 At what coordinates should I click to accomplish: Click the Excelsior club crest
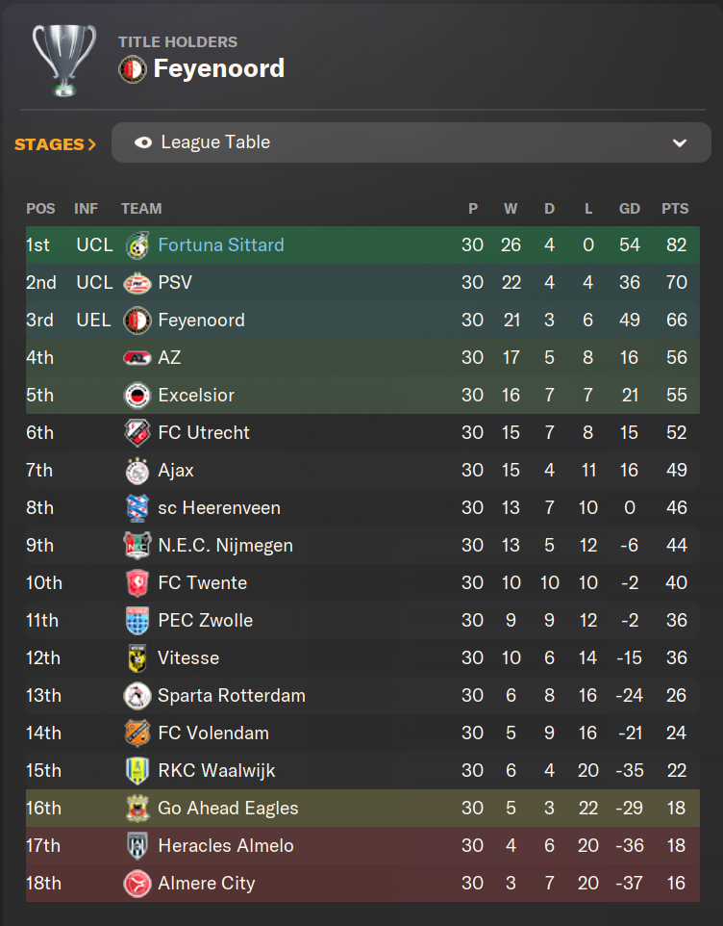(x=137, y=396)
